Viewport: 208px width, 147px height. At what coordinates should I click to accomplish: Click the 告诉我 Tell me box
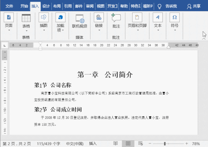(x=171, y=6)
